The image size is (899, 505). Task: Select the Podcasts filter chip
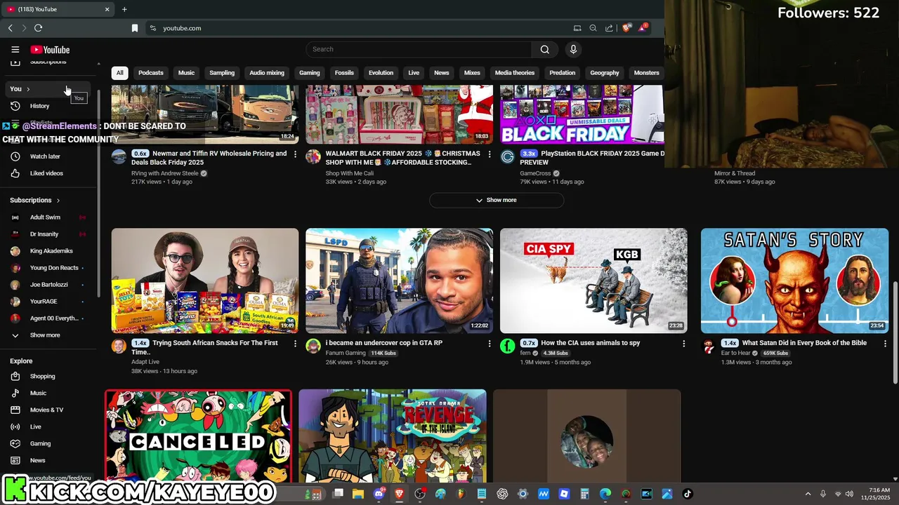click(x=151, y=73)
